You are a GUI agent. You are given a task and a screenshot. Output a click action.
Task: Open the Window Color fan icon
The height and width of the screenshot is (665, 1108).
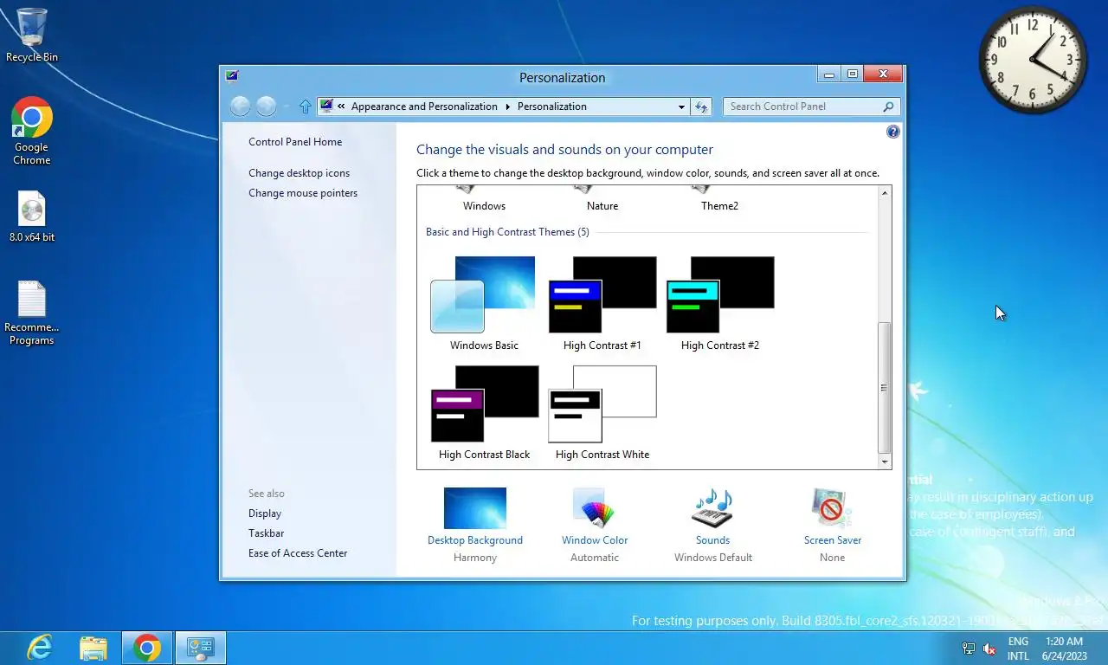tap(595, 508)
